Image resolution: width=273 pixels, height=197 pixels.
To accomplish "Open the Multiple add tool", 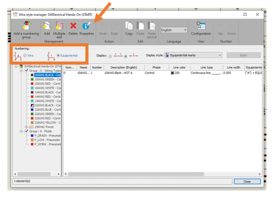I will pos(59,26).
